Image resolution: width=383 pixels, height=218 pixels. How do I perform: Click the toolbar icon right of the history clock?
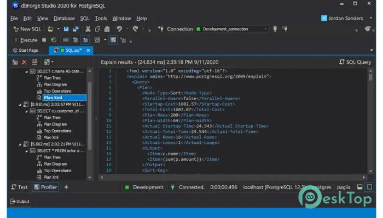[66, 40]
